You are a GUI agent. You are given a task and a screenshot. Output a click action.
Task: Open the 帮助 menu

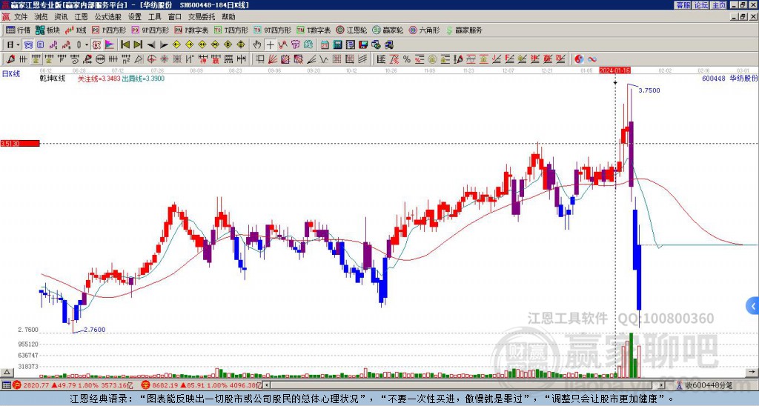click(x=228, y=17)
